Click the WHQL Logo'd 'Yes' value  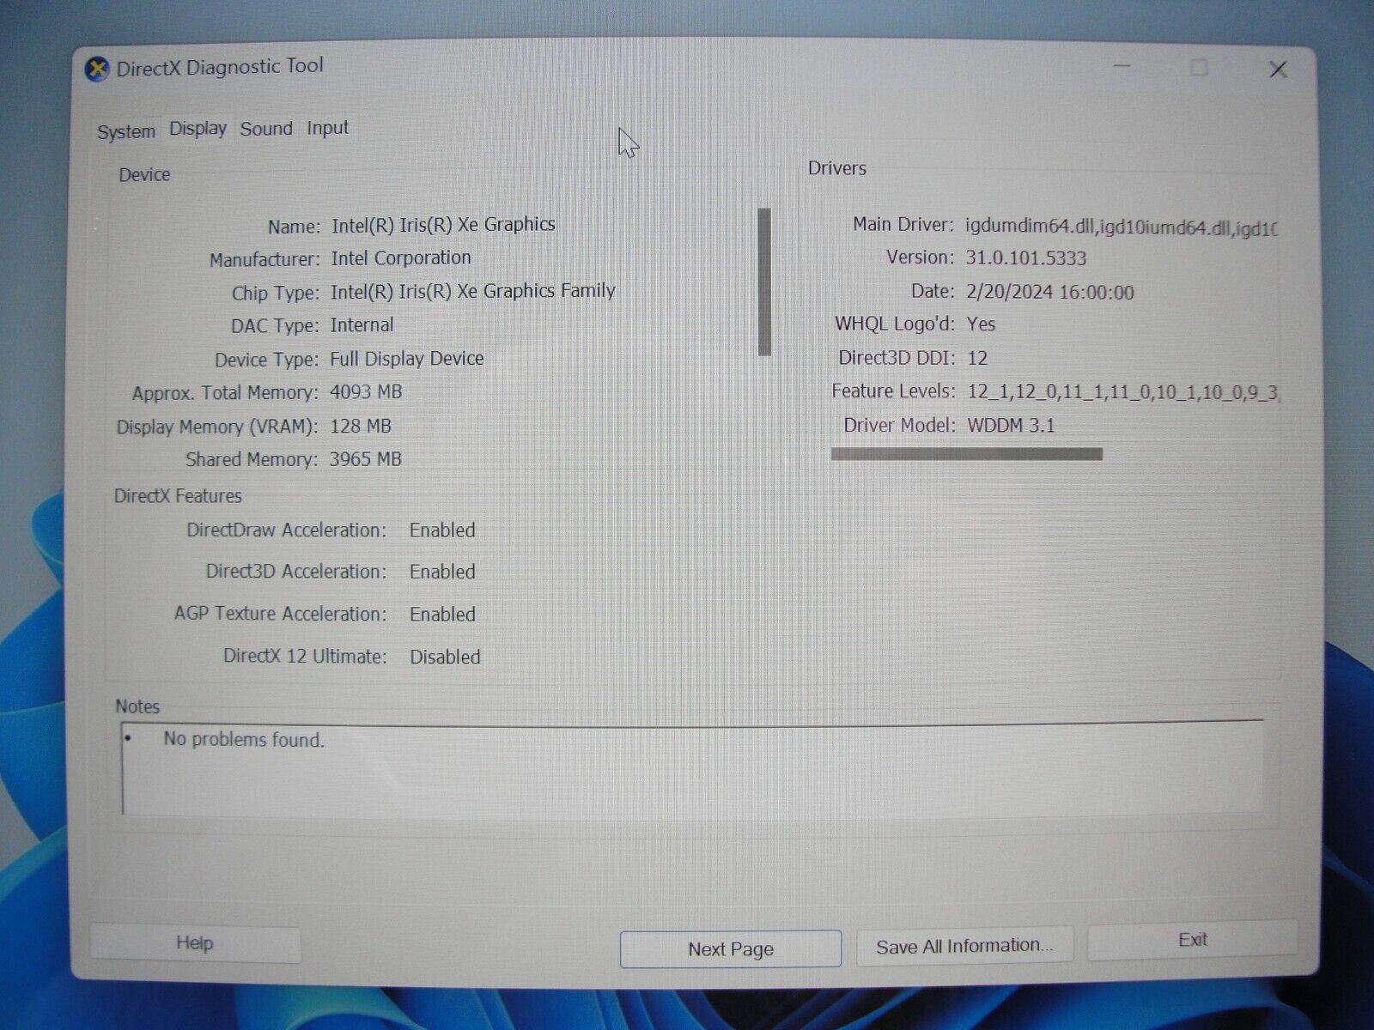click(981, 324)
